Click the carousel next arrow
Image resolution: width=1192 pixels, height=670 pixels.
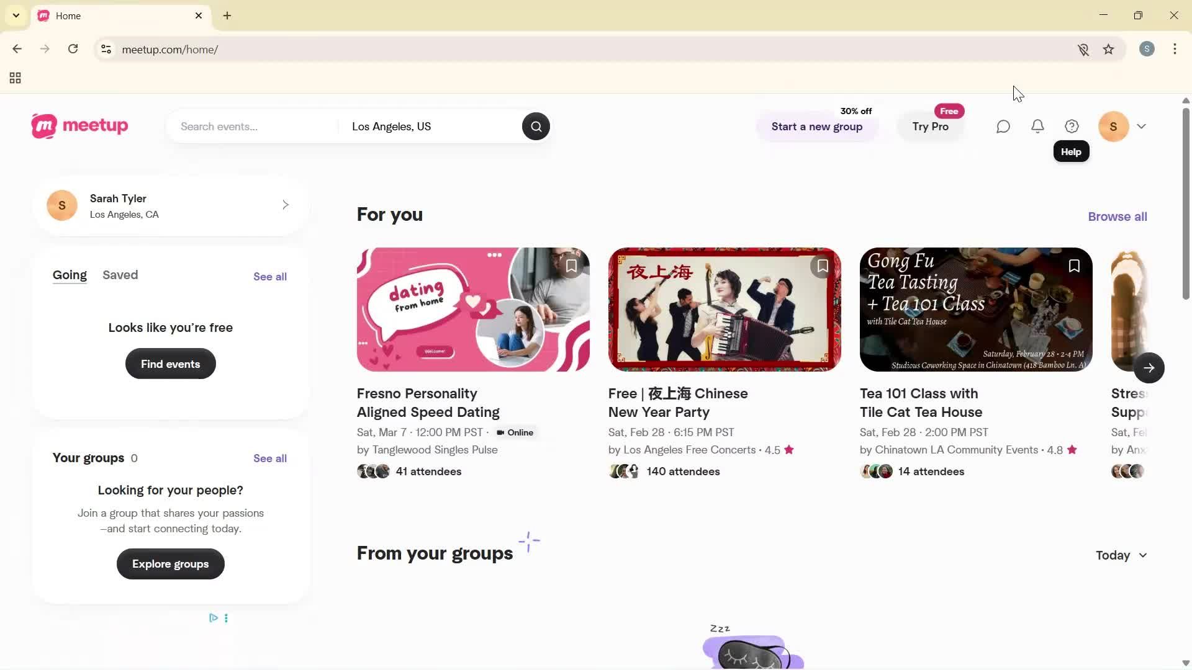[x=1149, y=368]
